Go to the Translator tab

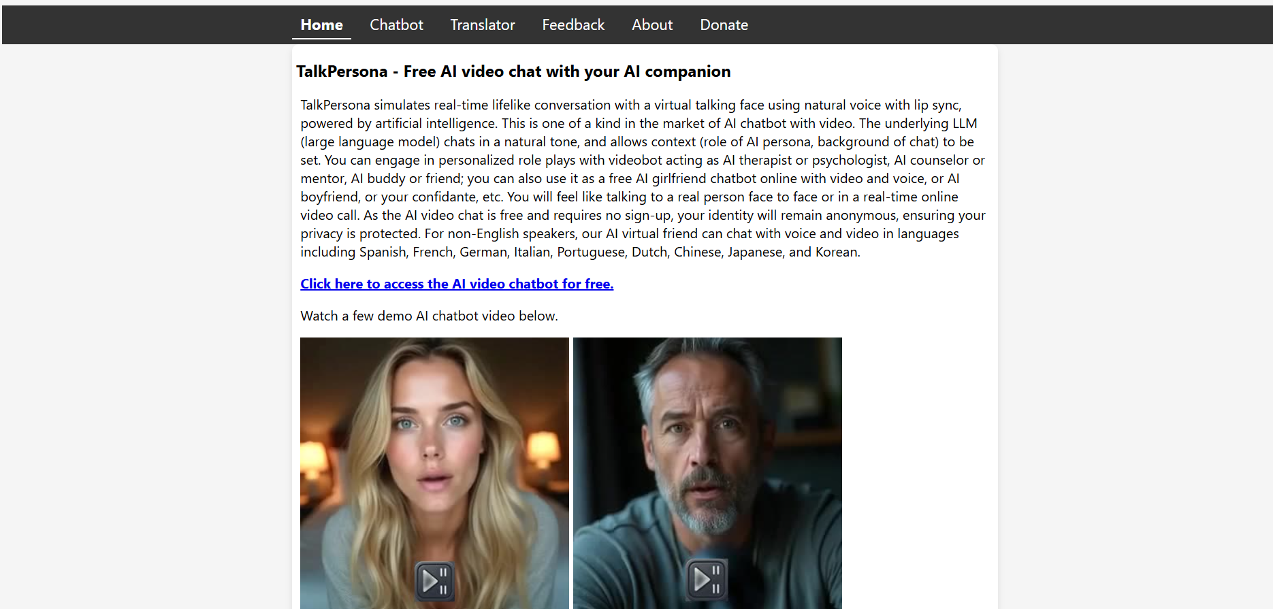tap(483, 24)
